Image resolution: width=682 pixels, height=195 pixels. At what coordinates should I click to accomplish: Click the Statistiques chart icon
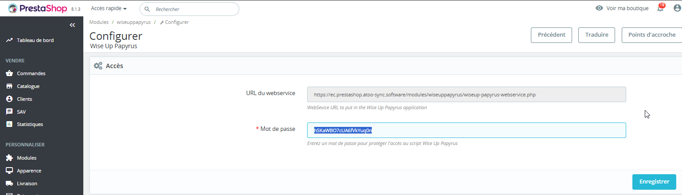[9, 124]
